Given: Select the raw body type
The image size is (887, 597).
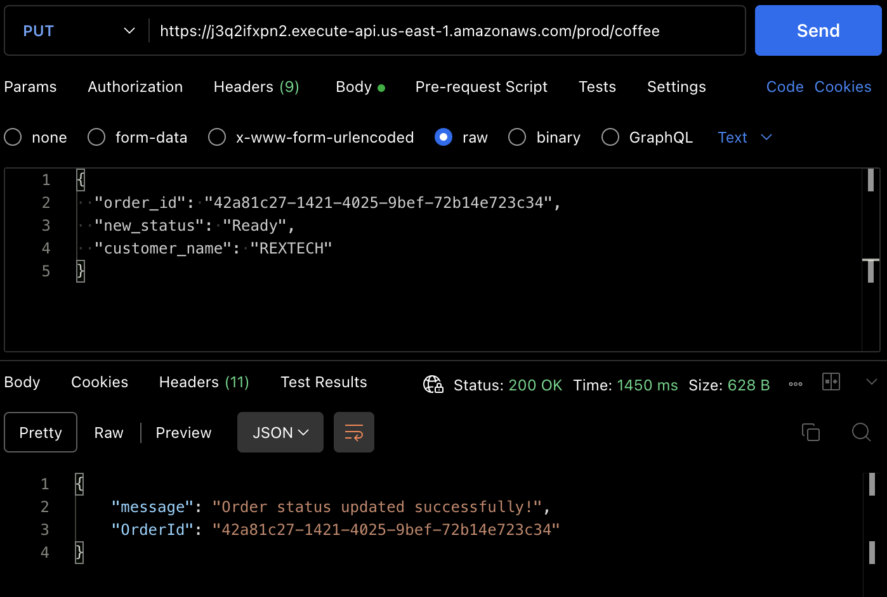Looking at the screenshot, I should tap(461, 138).
